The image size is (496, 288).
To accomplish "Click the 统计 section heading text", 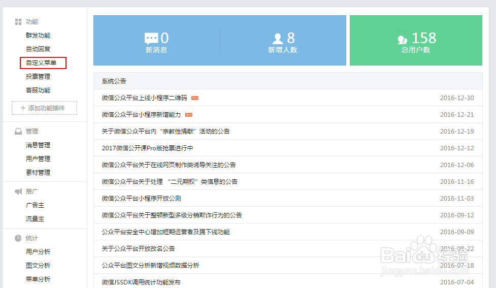I will tap(32, 238).
